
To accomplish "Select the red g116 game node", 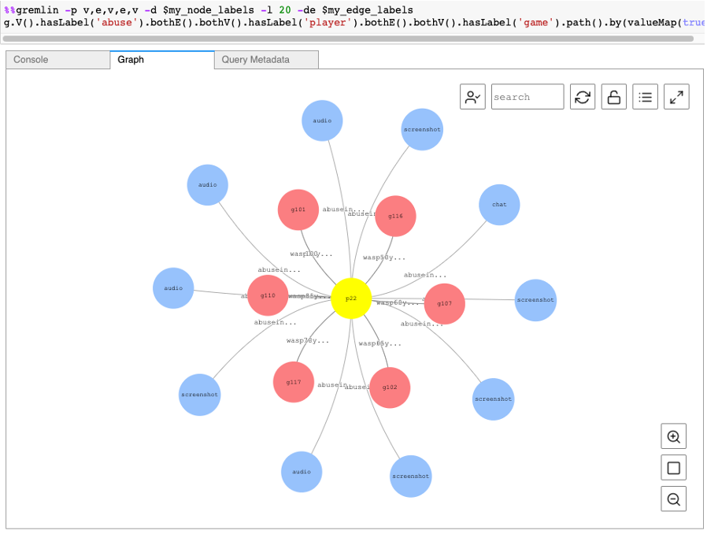I will click(395, 216).
